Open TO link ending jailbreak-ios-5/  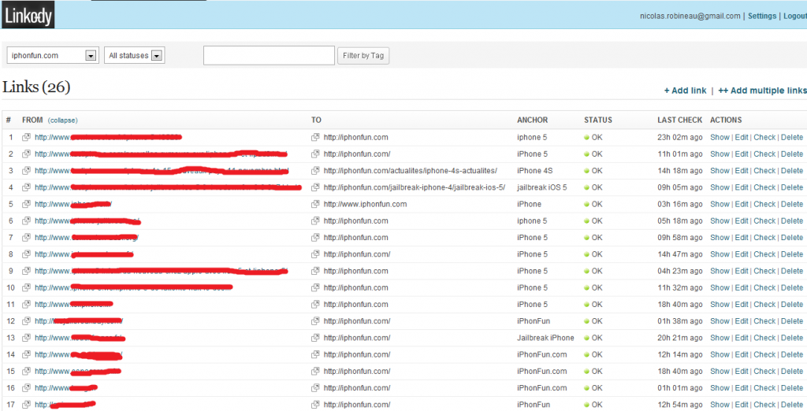tap(415, 187)
